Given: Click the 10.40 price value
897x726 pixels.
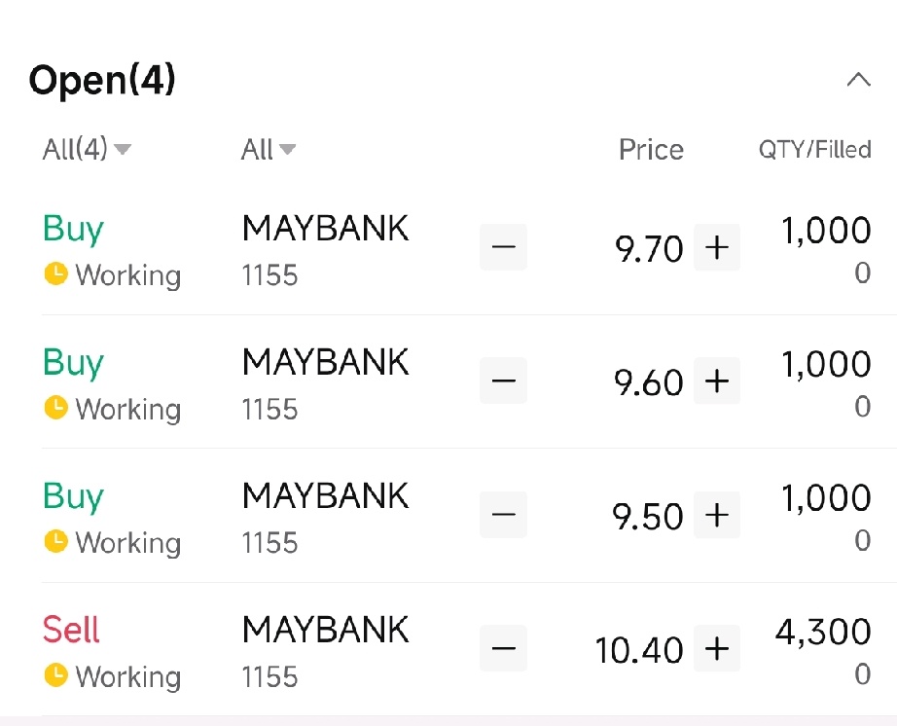Looking at the screenshot, I should pyautogui.click(x=637, y=649).
